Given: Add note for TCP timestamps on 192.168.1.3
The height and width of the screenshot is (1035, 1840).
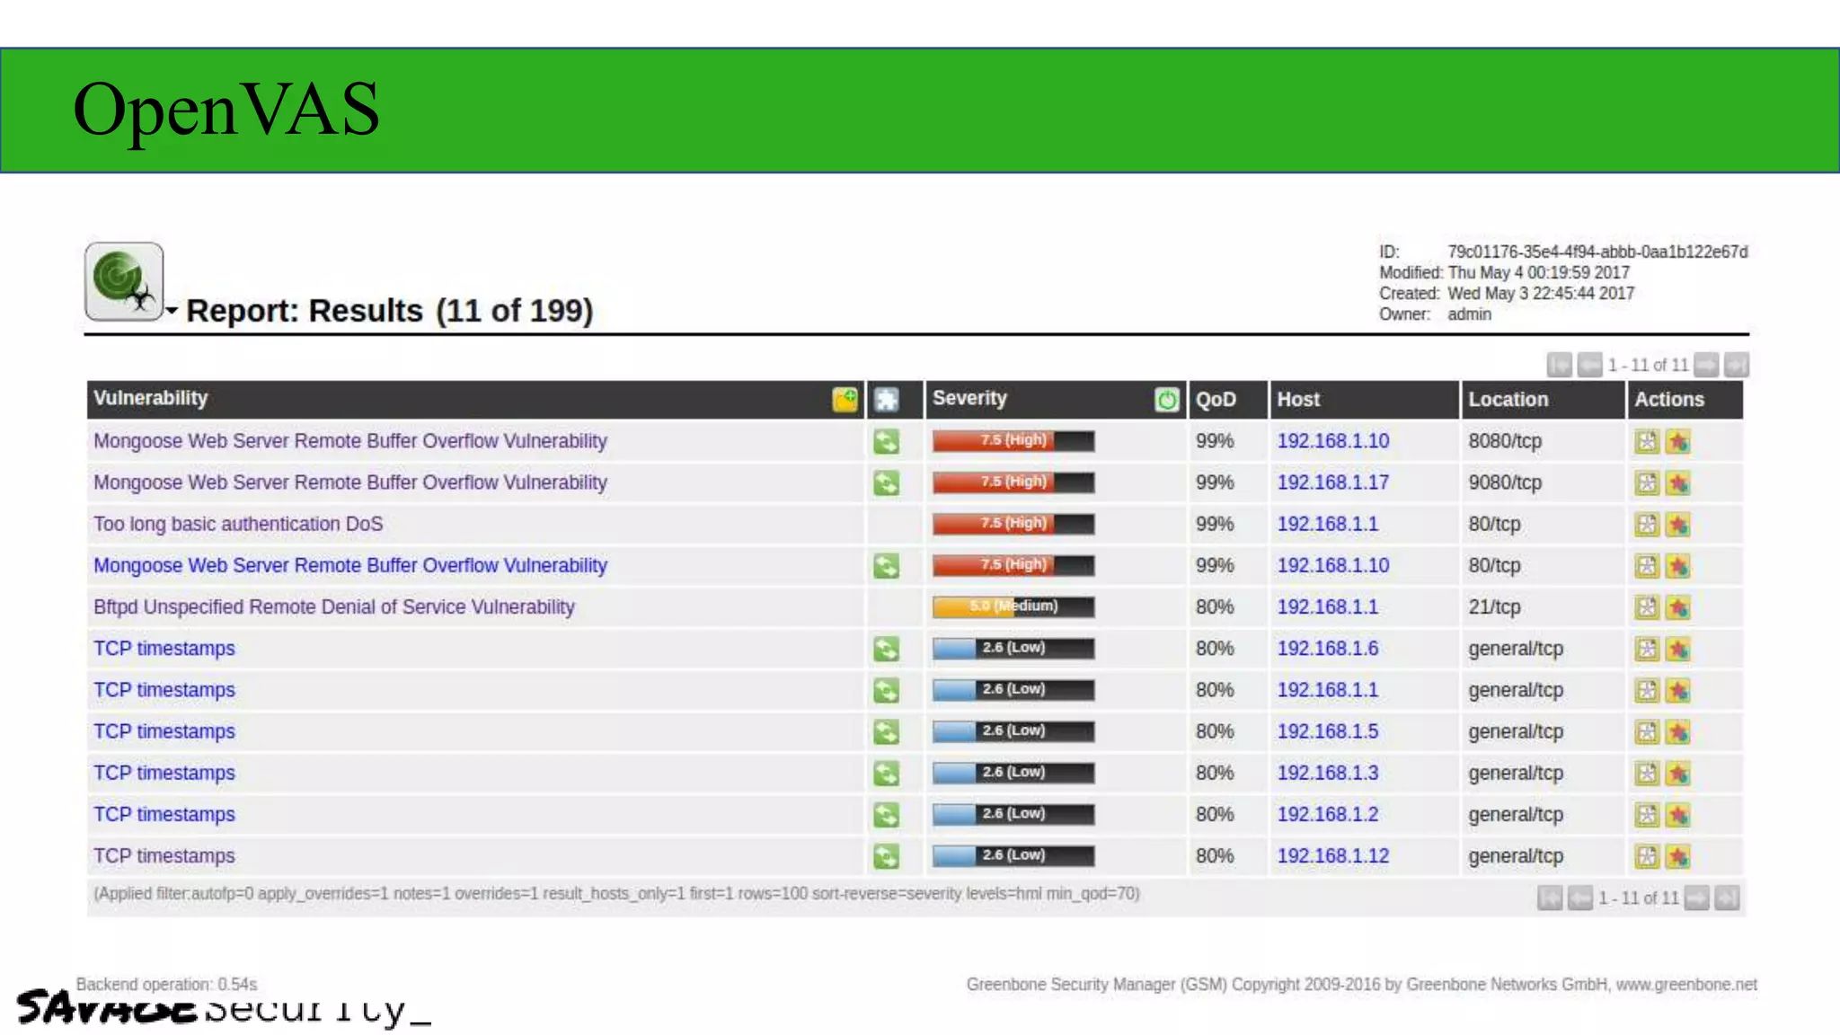Looking at the screenshot, I should (x=1646, y=774).
